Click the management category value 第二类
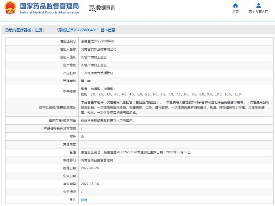 86,81
